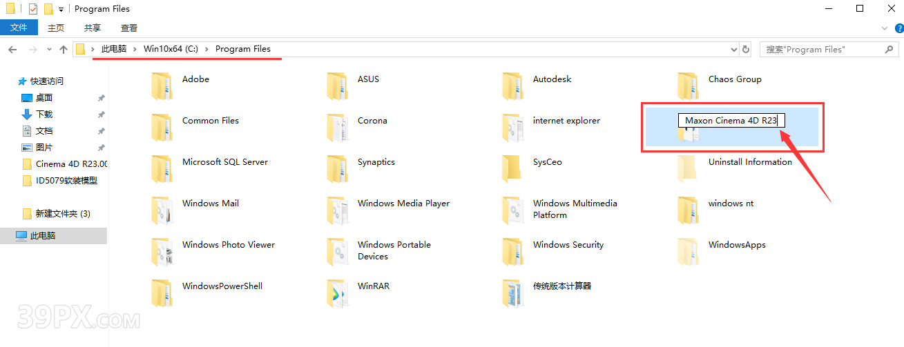904x347 pixels.
Task: Switch to the 共享 ribbon tab
Action: (93, 28)
